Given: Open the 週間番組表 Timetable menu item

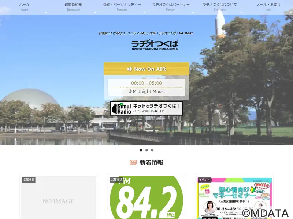Looking at the screenshot, I should (73, 7).
